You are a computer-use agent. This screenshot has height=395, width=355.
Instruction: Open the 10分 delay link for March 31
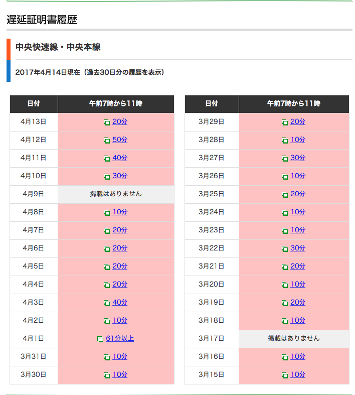tap(120, 356)
